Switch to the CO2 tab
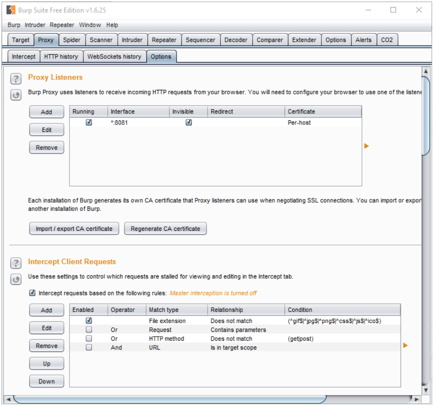 [x=387, y=40]
